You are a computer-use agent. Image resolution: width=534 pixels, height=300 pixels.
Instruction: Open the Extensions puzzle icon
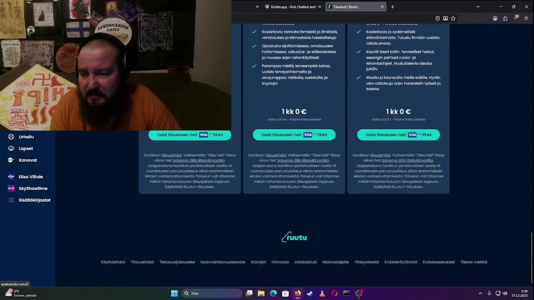pos(505,18)
